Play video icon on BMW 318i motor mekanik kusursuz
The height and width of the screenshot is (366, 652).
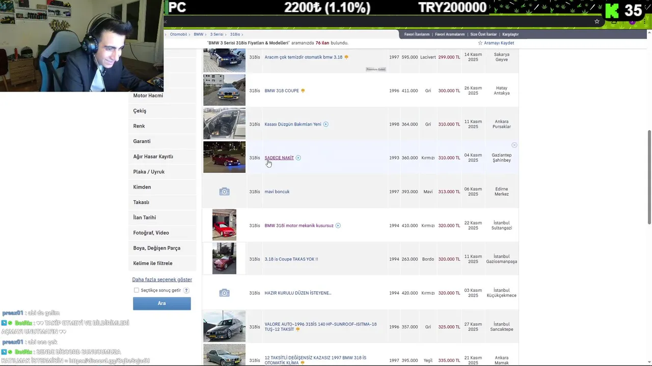click(x=338, y=226)
